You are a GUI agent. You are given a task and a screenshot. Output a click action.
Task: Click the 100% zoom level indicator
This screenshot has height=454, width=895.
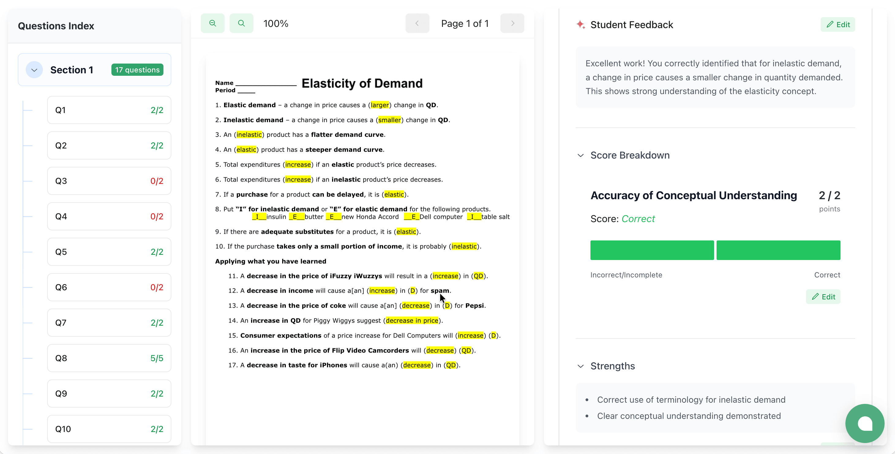275,23
